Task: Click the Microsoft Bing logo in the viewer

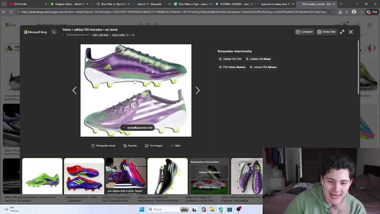Action: [x=35, y=32]
